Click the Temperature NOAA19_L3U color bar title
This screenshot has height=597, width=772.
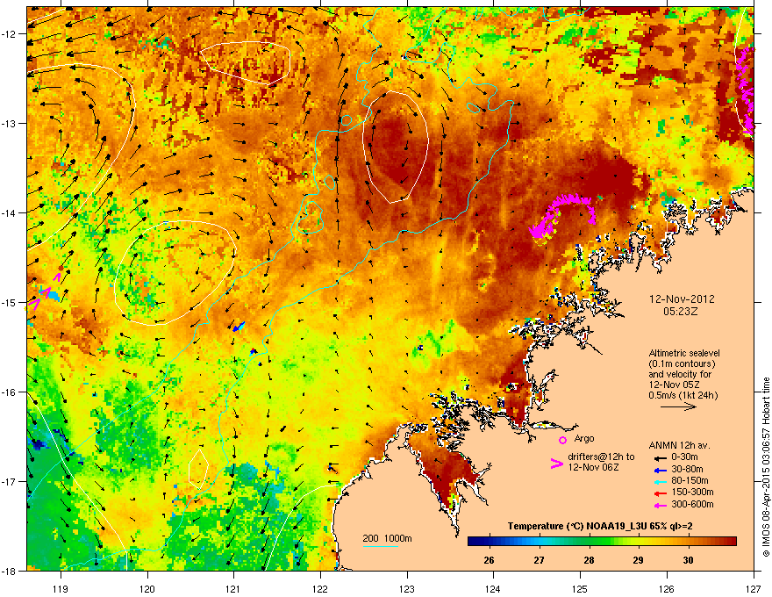point(600,527)
